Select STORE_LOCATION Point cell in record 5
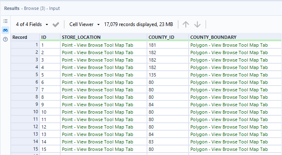 [104, 75]
